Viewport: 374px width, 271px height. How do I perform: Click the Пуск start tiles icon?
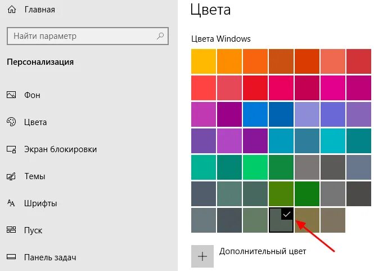(11, 230)
